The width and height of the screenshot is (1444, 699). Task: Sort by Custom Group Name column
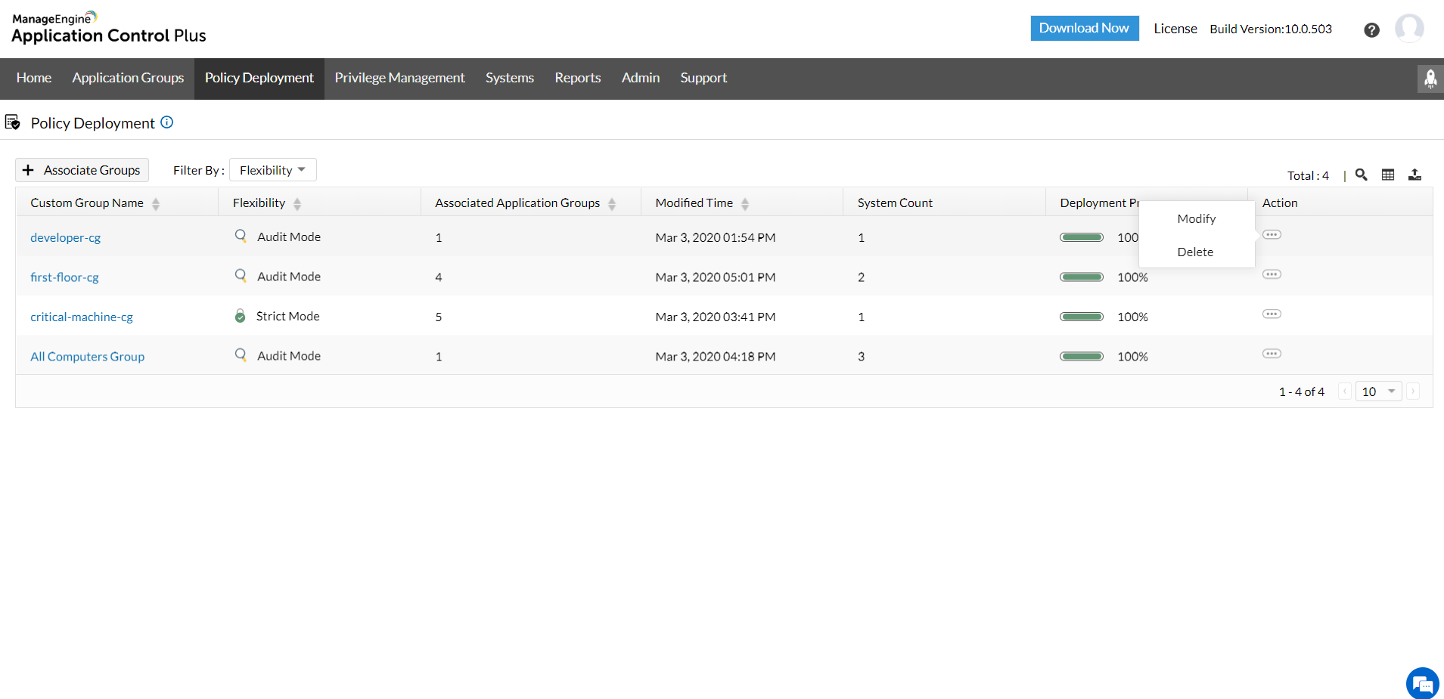(156, 203)
